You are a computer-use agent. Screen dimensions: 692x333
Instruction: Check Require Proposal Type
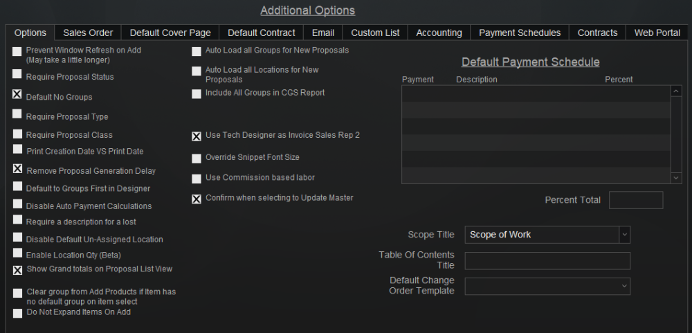pyautogui.click(x=17, y=114)
